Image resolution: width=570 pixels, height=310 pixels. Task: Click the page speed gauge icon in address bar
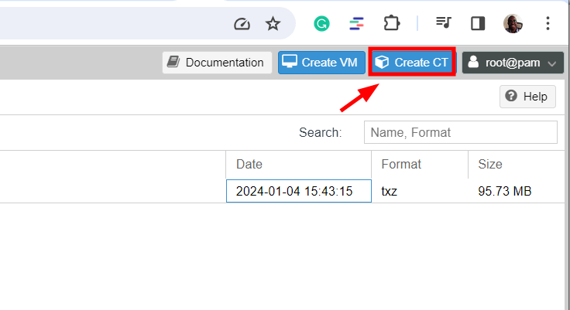tap(242, 24)
